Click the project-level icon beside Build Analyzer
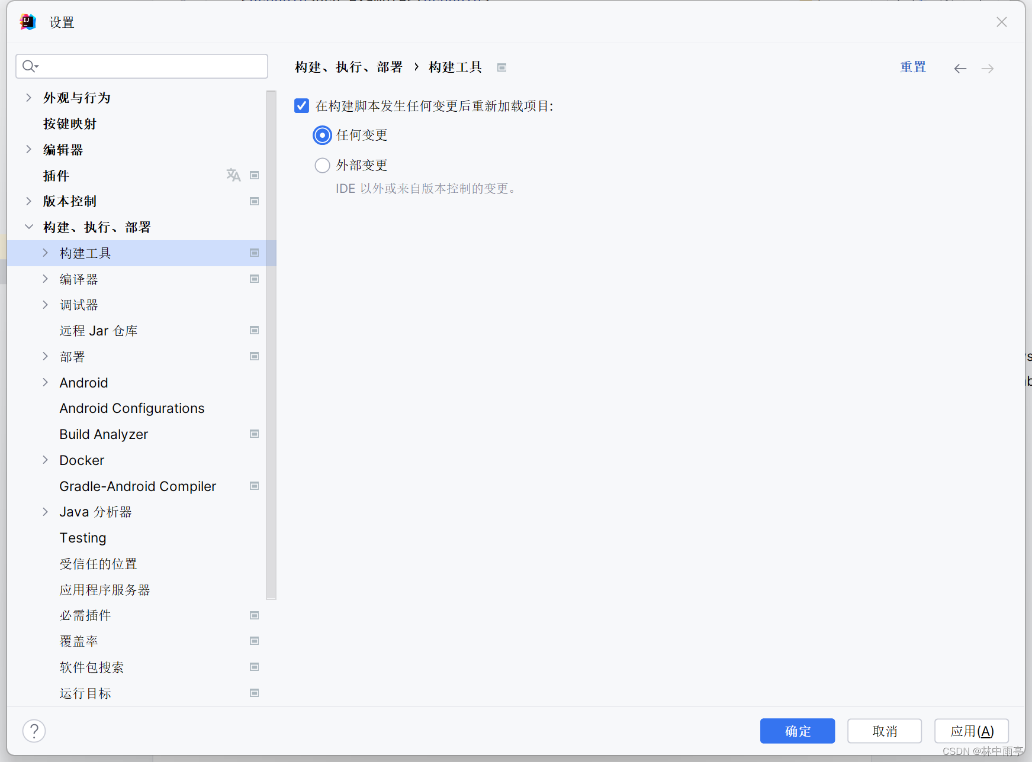1032x762 pixels. 255,434
